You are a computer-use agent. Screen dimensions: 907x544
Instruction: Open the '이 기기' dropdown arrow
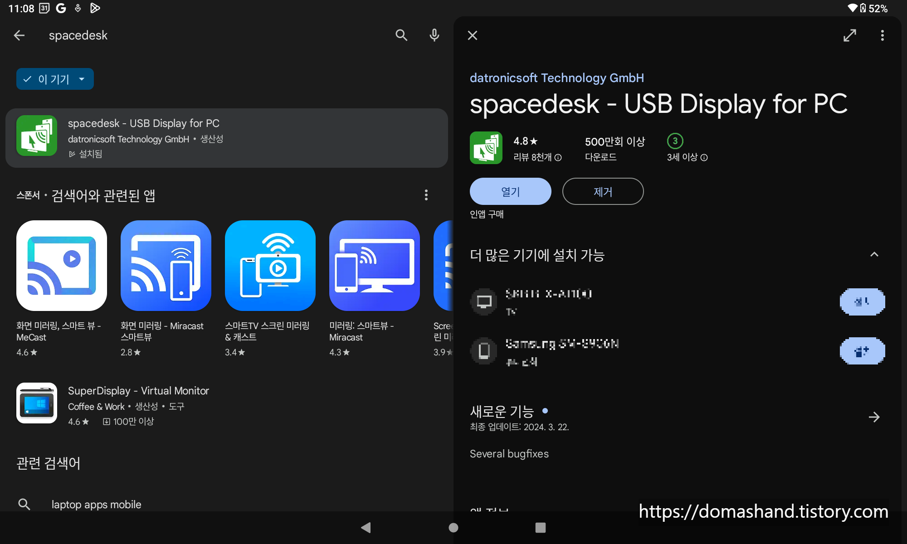click(82, 79)
